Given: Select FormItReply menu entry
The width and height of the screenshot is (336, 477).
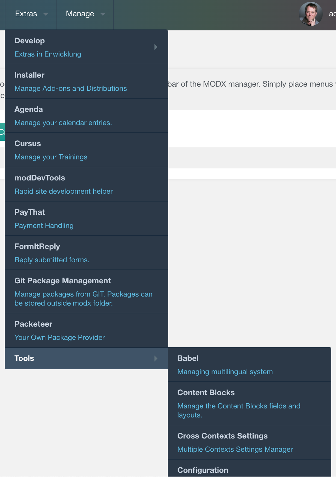Looking at the screenshot, I should [37, 246].
